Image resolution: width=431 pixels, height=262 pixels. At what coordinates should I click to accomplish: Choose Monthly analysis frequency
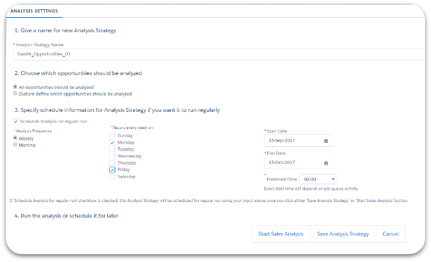(x=15, y=144)
